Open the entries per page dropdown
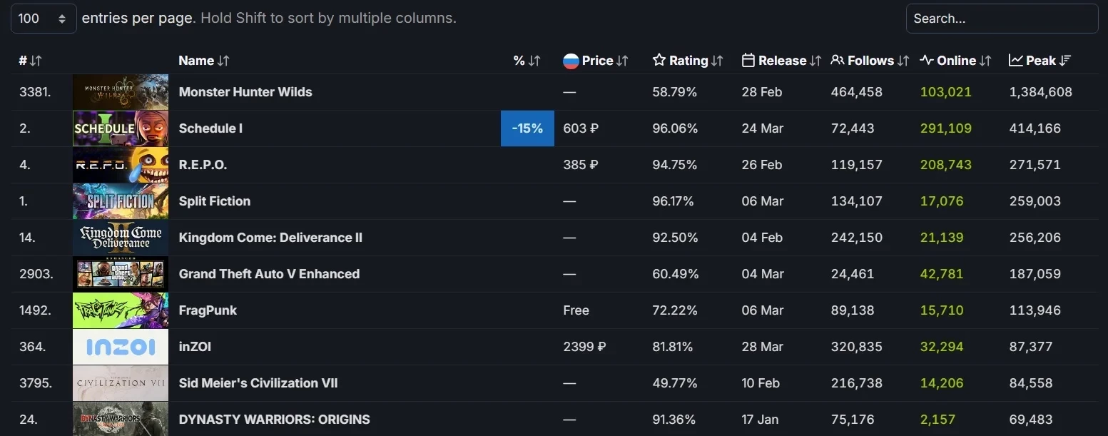 [x=43, y=19]
